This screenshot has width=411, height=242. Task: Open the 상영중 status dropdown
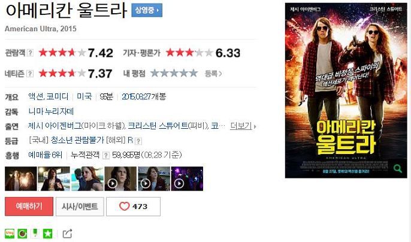tap(147, 10)
